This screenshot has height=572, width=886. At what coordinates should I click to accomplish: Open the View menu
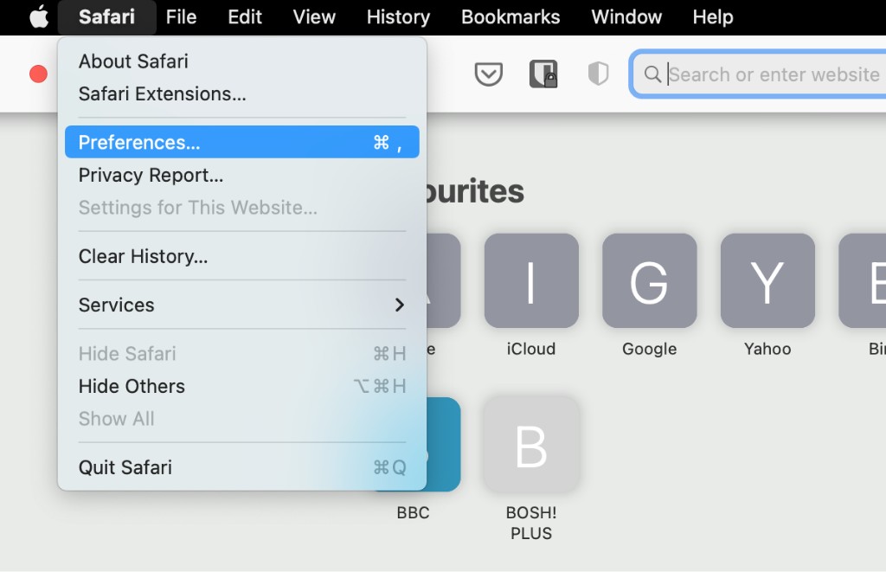(x=314, y=17)
